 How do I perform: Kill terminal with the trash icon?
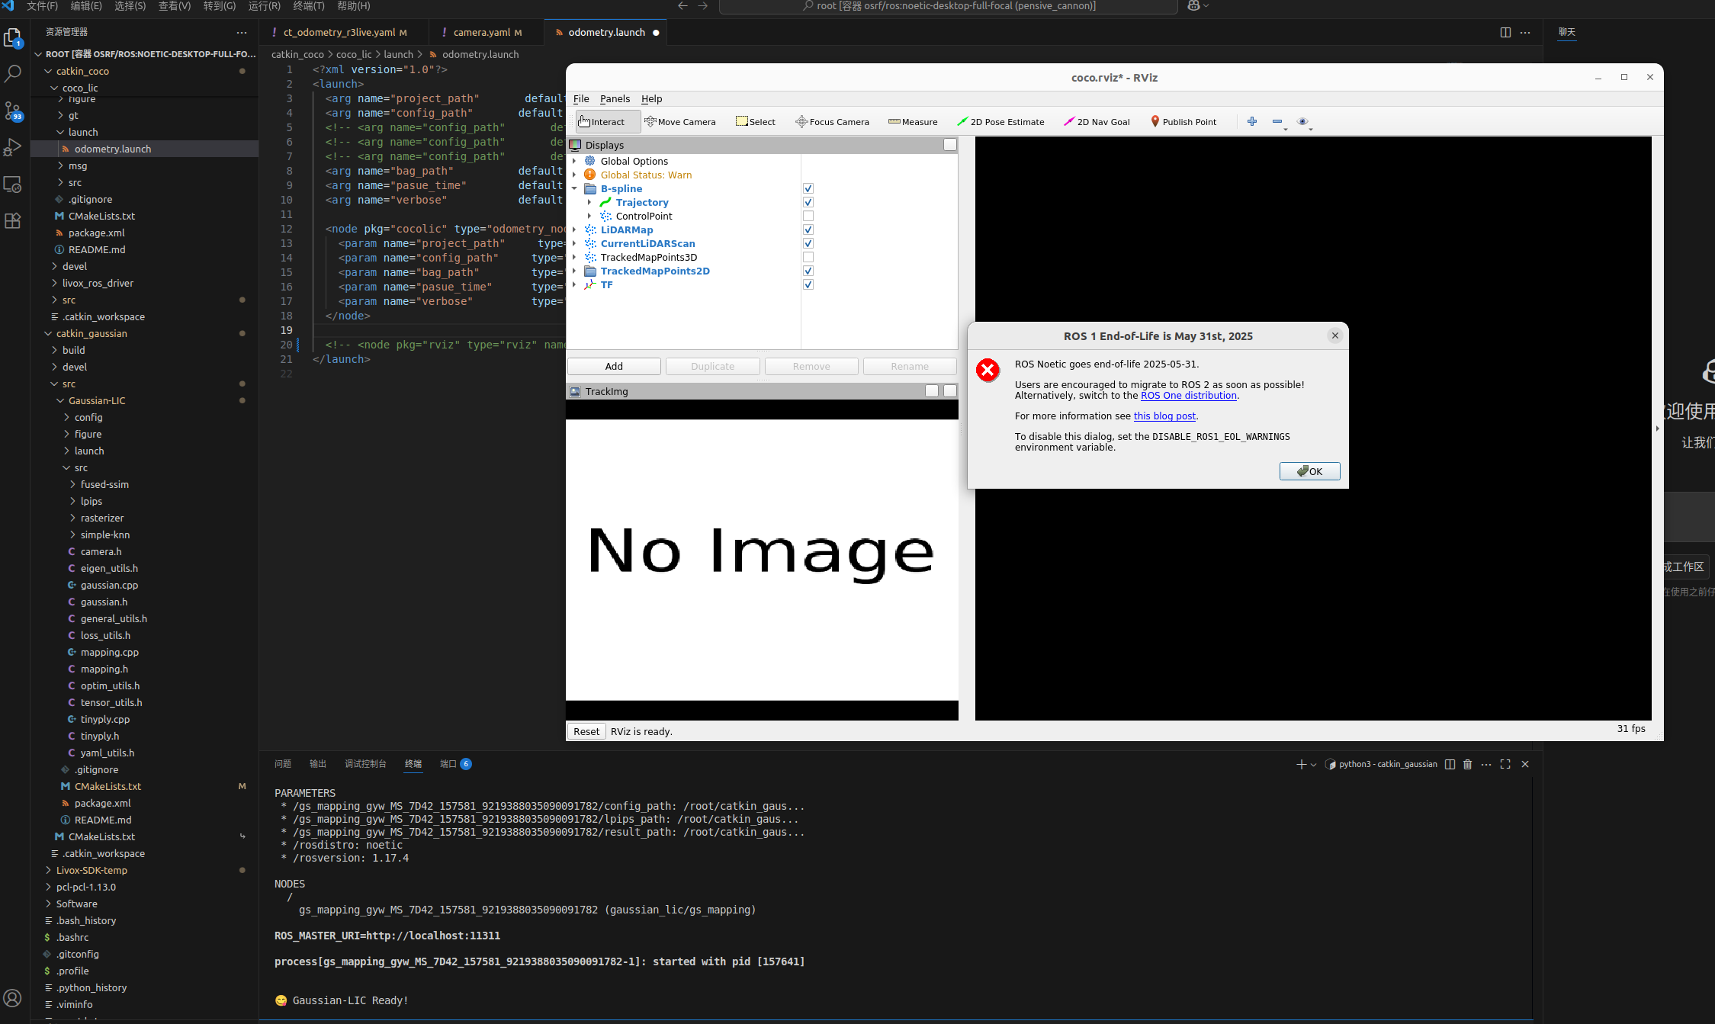click(x=1467, y=764)
